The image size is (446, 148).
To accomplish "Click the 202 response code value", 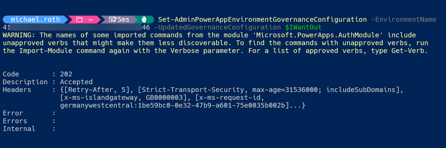I will (x=66, y=74).
